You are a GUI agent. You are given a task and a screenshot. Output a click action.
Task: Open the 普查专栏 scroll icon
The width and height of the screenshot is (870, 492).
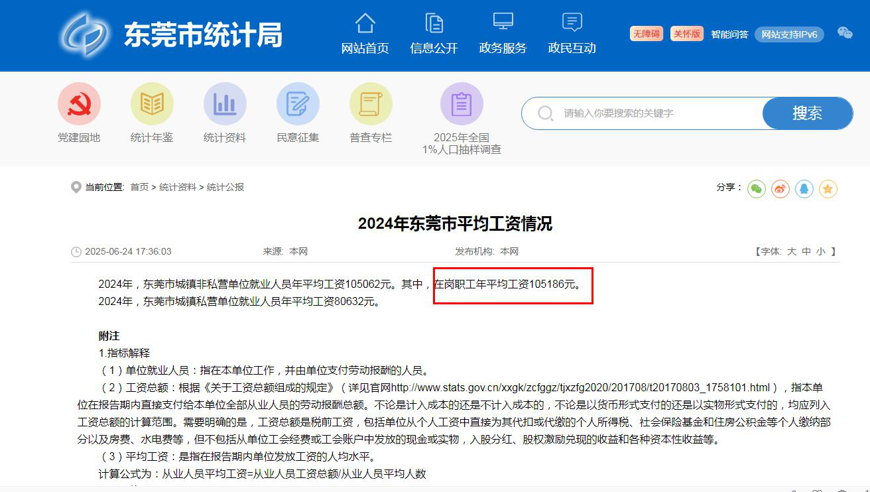[x=370, y=105]
